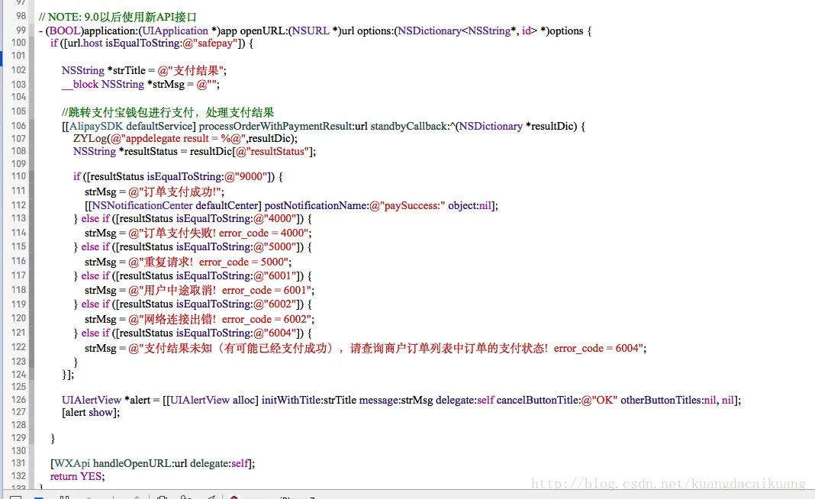Screen dimensions: 815x499
Task: Click "otherButtonTitles:" on line 126
Action: pos(662,400)
